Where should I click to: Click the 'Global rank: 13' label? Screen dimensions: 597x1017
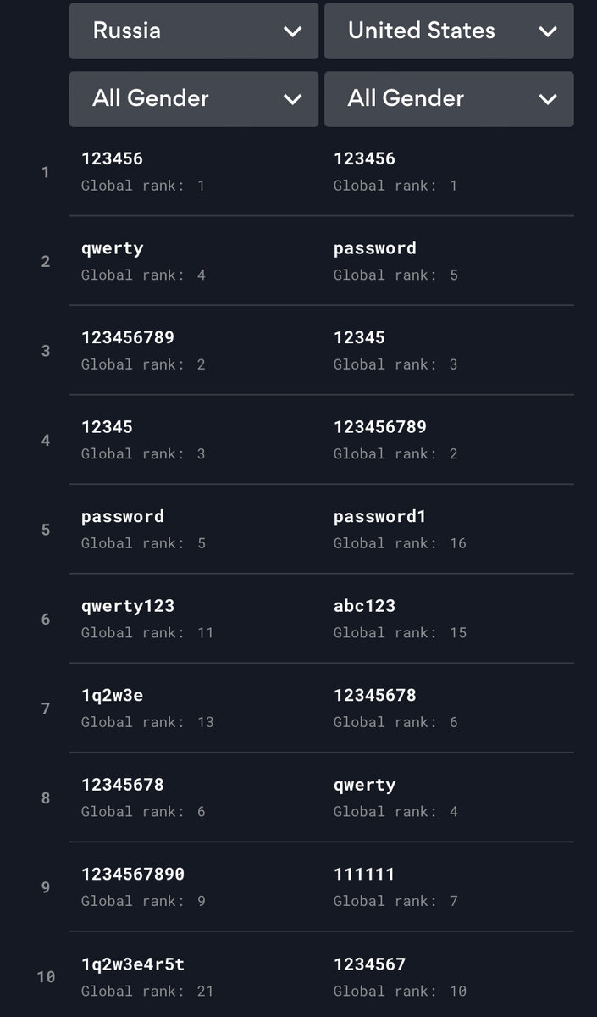[147, 722]
